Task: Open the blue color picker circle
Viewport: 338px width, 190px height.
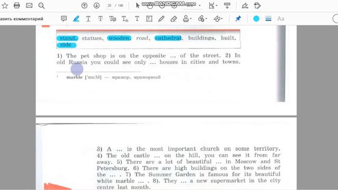Action: click(256, 19)
